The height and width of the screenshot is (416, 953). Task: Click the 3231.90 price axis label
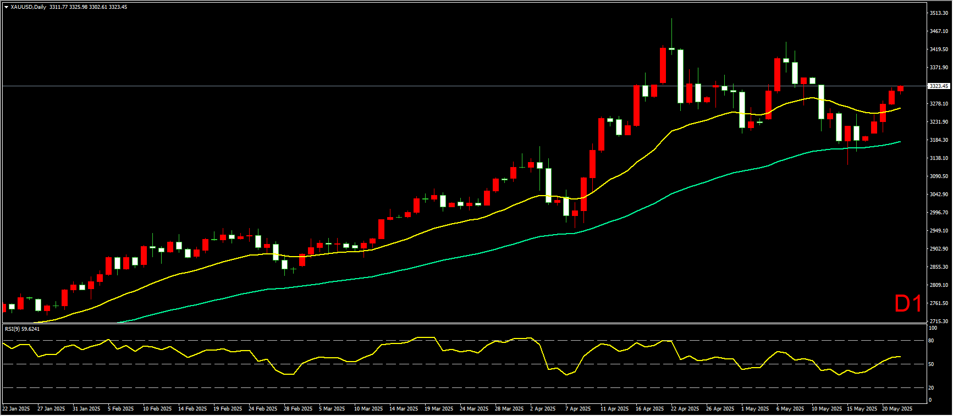(x=939, y=122)
